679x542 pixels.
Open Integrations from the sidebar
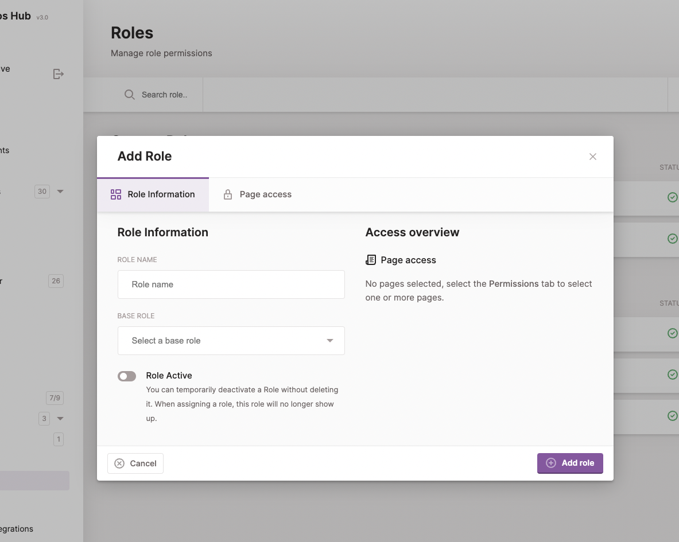(x=16, y=528)
